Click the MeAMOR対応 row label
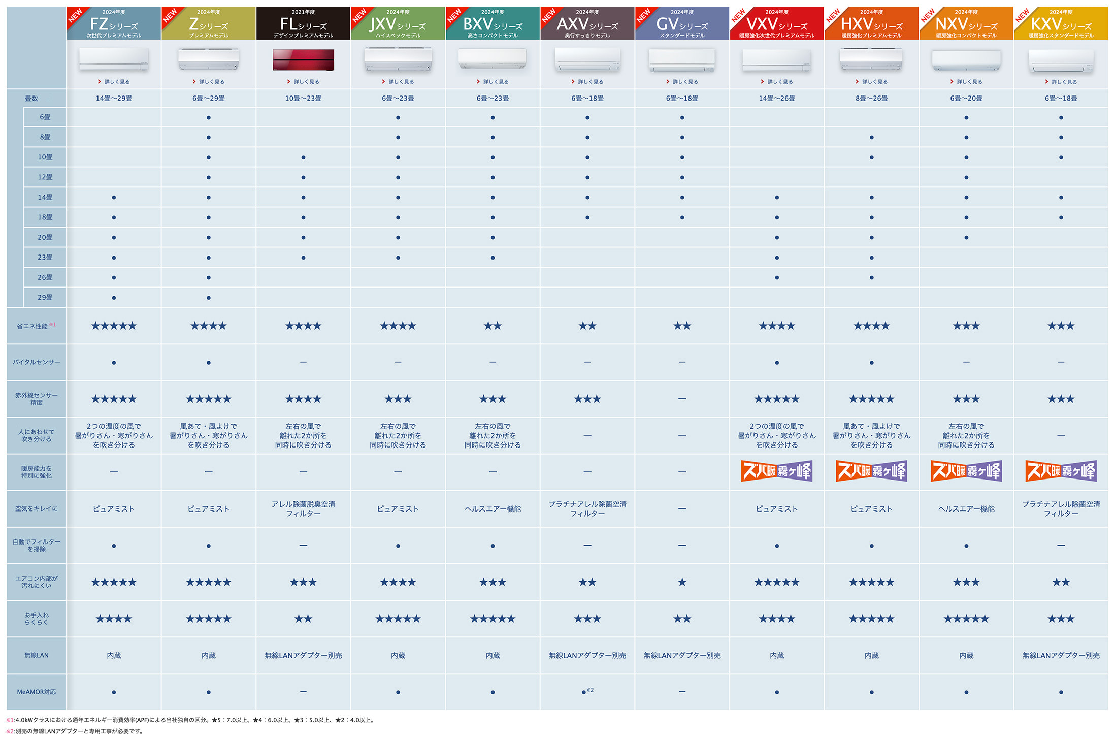The height and width of the screenshot is (734, 1115). tap(37, 692)
